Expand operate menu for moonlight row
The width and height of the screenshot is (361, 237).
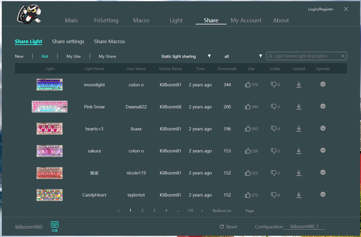[x=323, y=84]
